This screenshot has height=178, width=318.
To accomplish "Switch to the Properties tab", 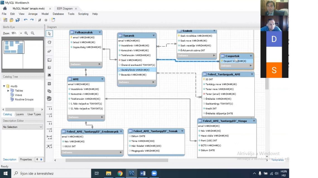I will point(26,159).
